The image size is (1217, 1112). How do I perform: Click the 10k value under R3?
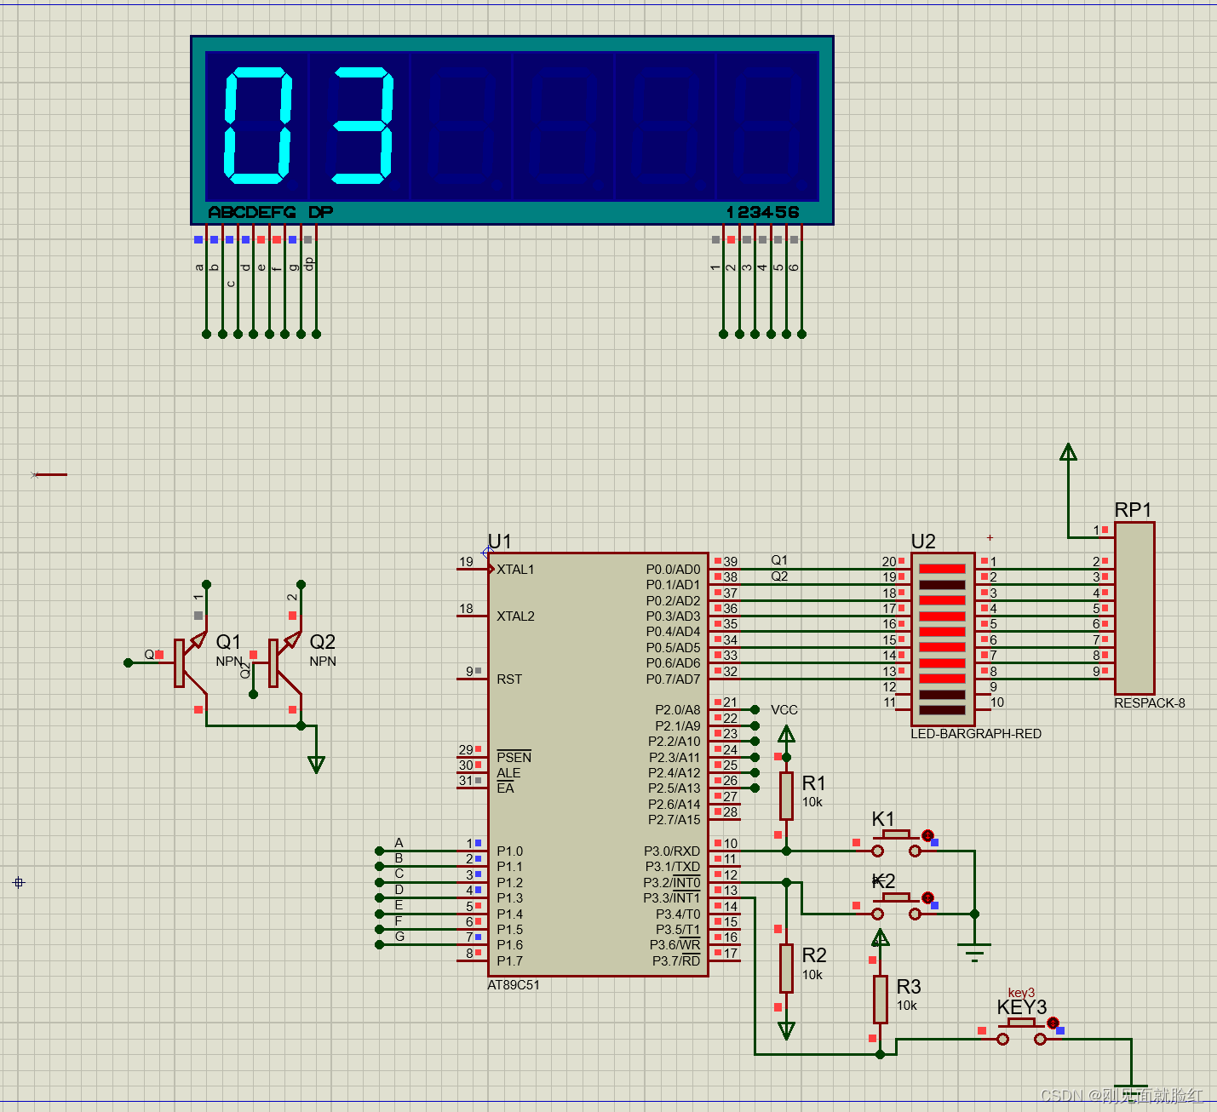(907, 1006)
